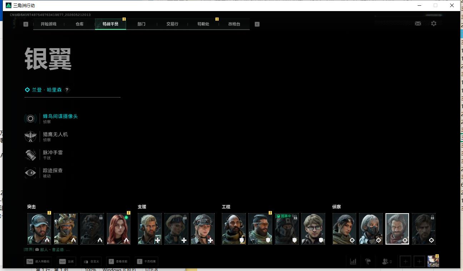Viewport: 463px width, 271px height.
Task: Select the 踪迹探查 passive eye icon
Action: 30,173
